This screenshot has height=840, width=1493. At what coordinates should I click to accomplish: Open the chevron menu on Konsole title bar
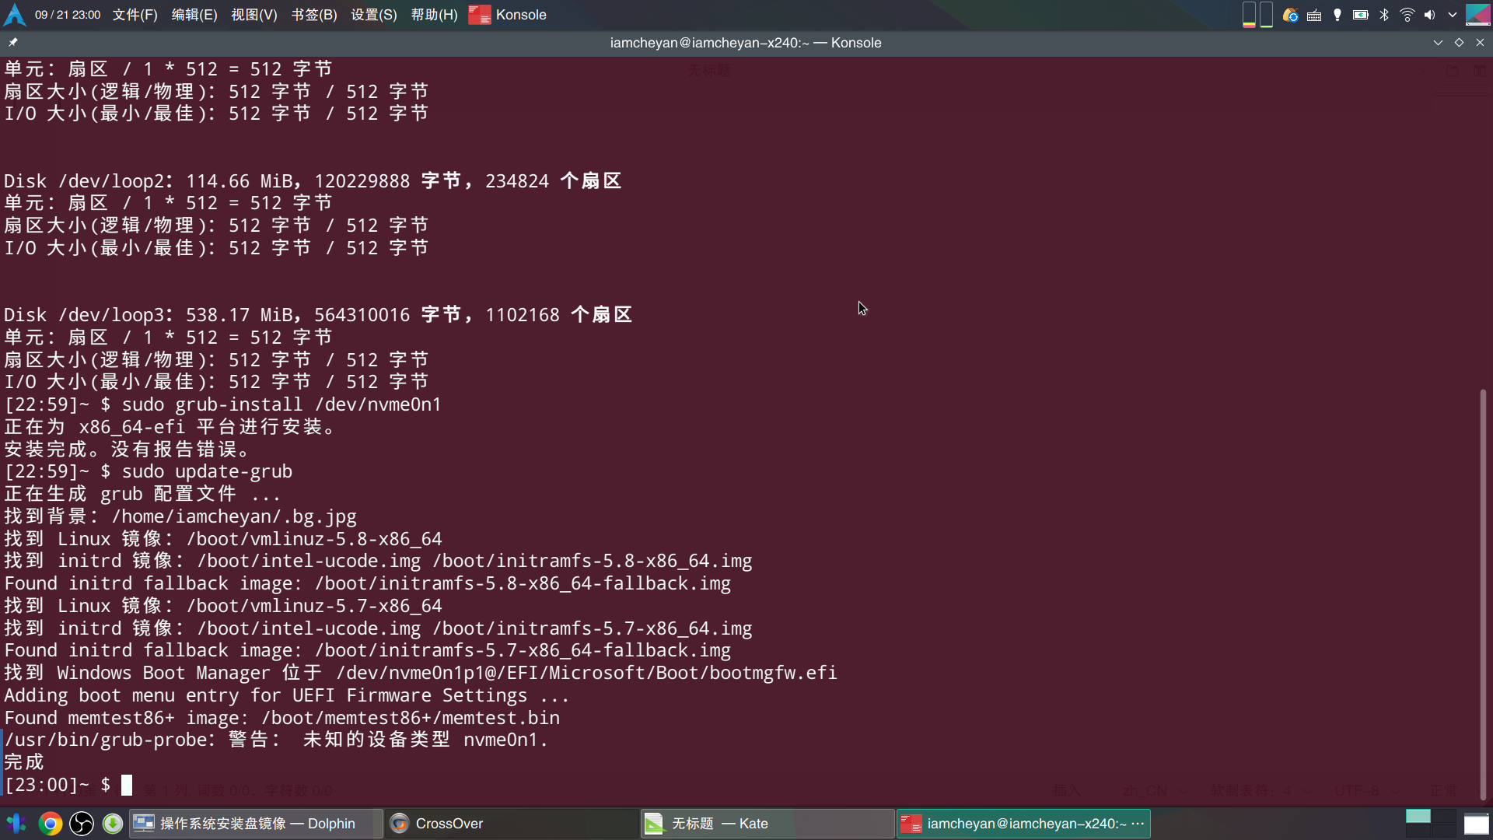(1438, 43)
